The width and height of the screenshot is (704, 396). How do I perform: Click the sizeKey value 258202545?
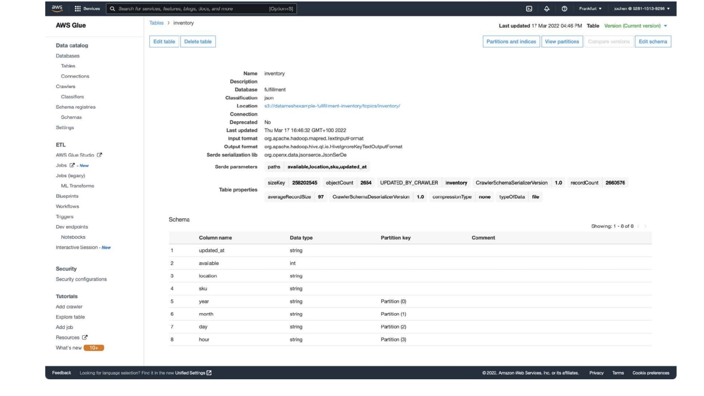[x=304, y=183]
